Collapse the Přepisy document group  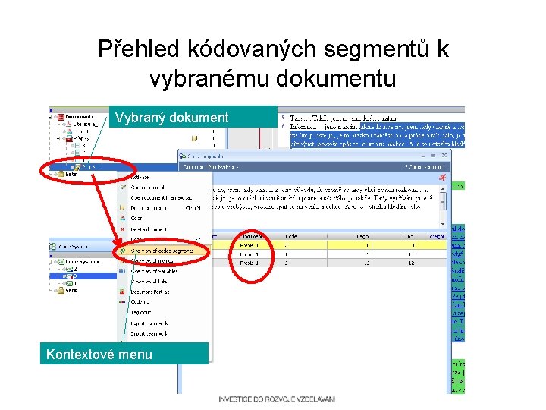[x=58, y=138]
